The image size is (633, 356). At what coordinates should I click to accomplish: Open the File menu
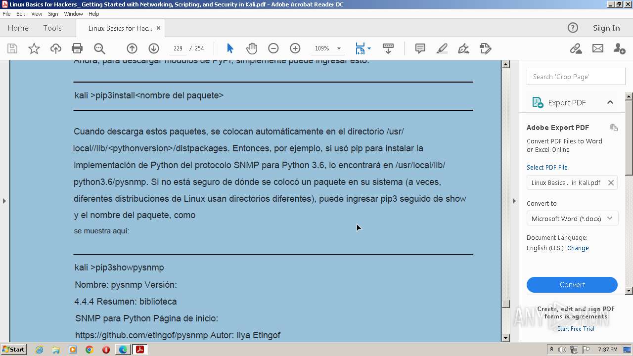point(6,14)
